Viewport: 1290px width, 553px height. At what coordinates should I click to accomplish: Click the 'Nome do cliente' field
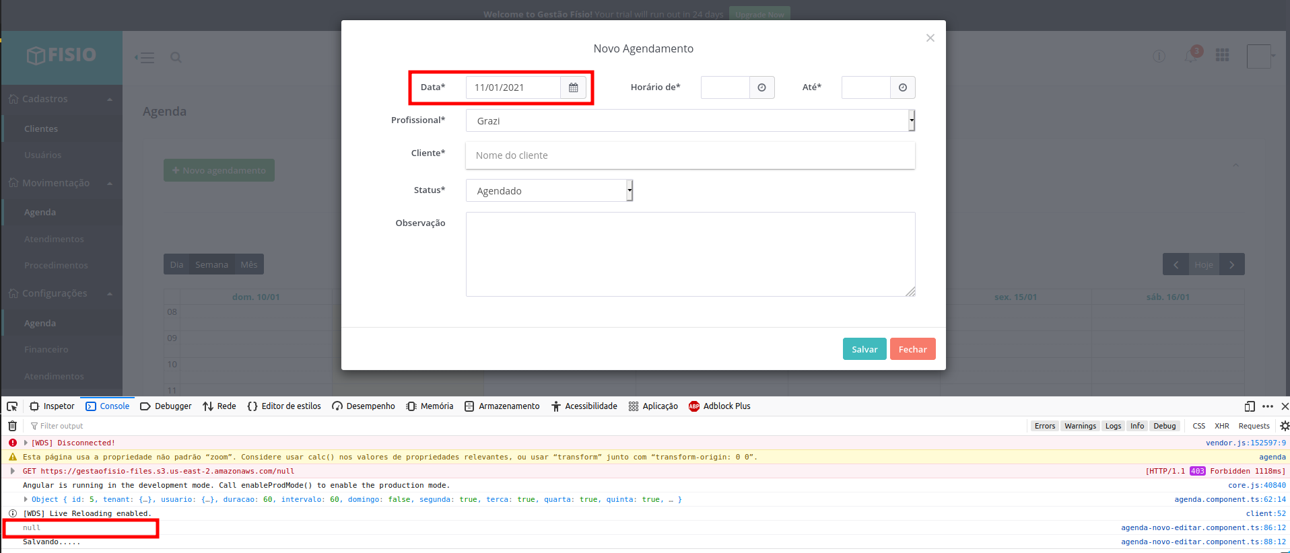(x=690, y=155)
